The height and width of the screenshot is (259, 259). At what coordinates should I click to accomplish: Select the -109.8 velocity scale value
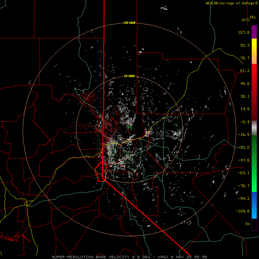coord(243,211)
